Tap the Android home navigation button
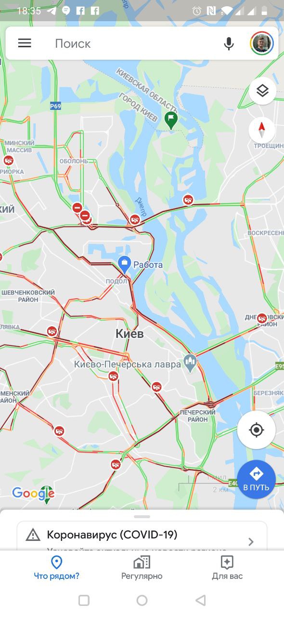 [142, 600]
